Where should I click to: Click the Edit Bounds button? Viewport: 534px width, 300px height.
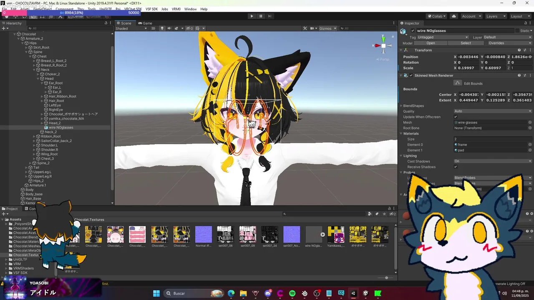tap(458, 83)
